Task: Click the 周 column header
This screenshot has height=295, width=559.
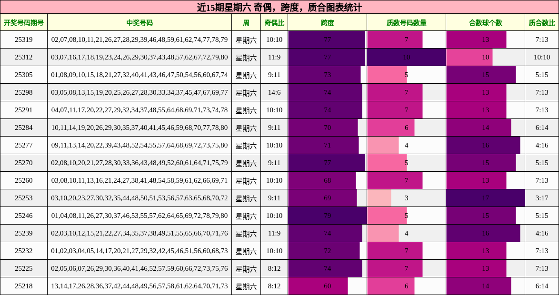Action: tap(246, 22)
